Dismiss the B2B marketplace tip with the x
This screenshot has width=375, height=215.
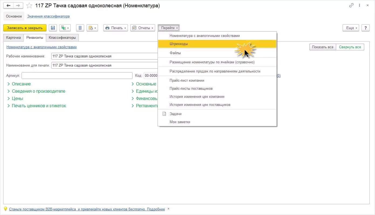point(169,209)
